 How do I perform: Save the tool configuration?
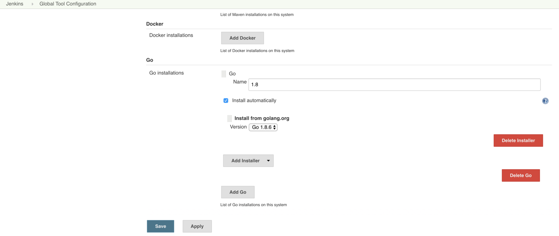(160, 226)
